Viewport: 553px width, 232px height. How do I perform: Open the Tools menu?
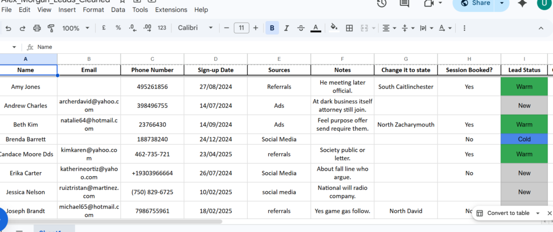coord(140,10)
